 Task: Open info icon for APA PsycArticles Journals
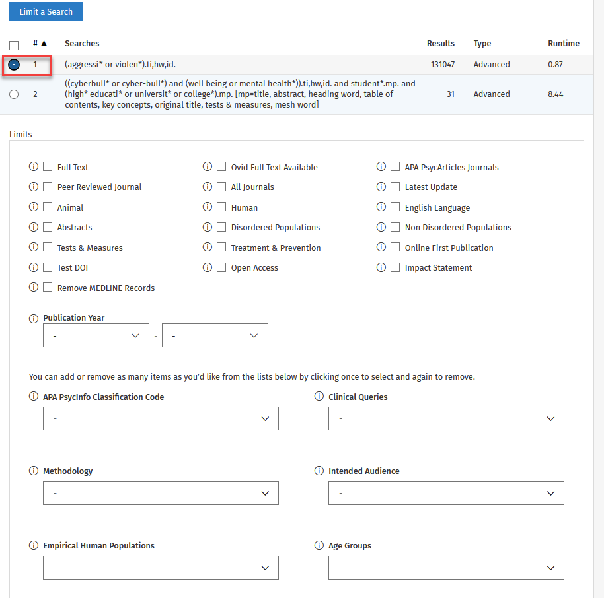(381, 167)
